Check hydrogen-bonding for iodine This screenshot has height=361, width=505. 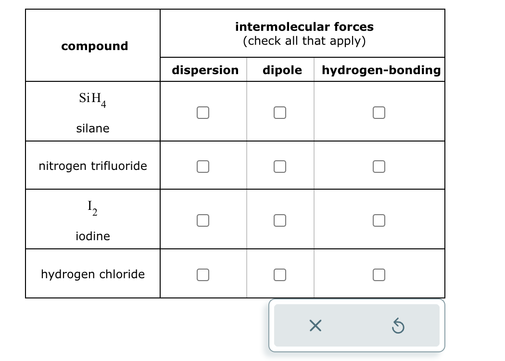[x=379, y=220]
